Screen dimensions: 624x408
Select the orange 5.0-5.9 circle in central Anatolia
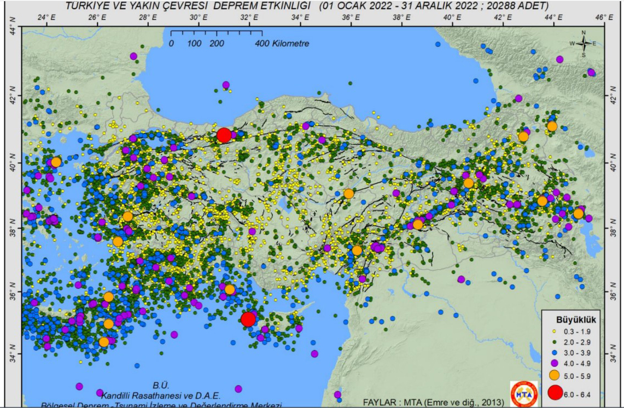pos(349,192)
